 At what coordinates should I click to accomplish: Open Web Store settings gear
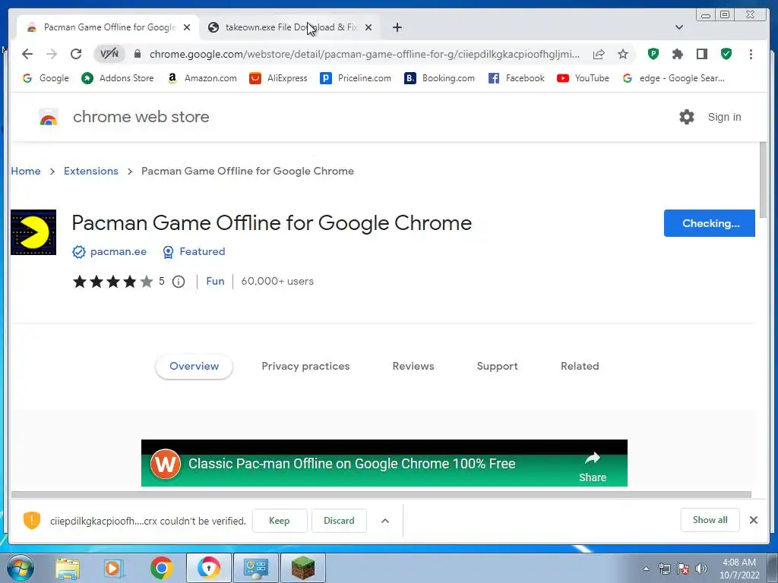[x=687, y=117]
